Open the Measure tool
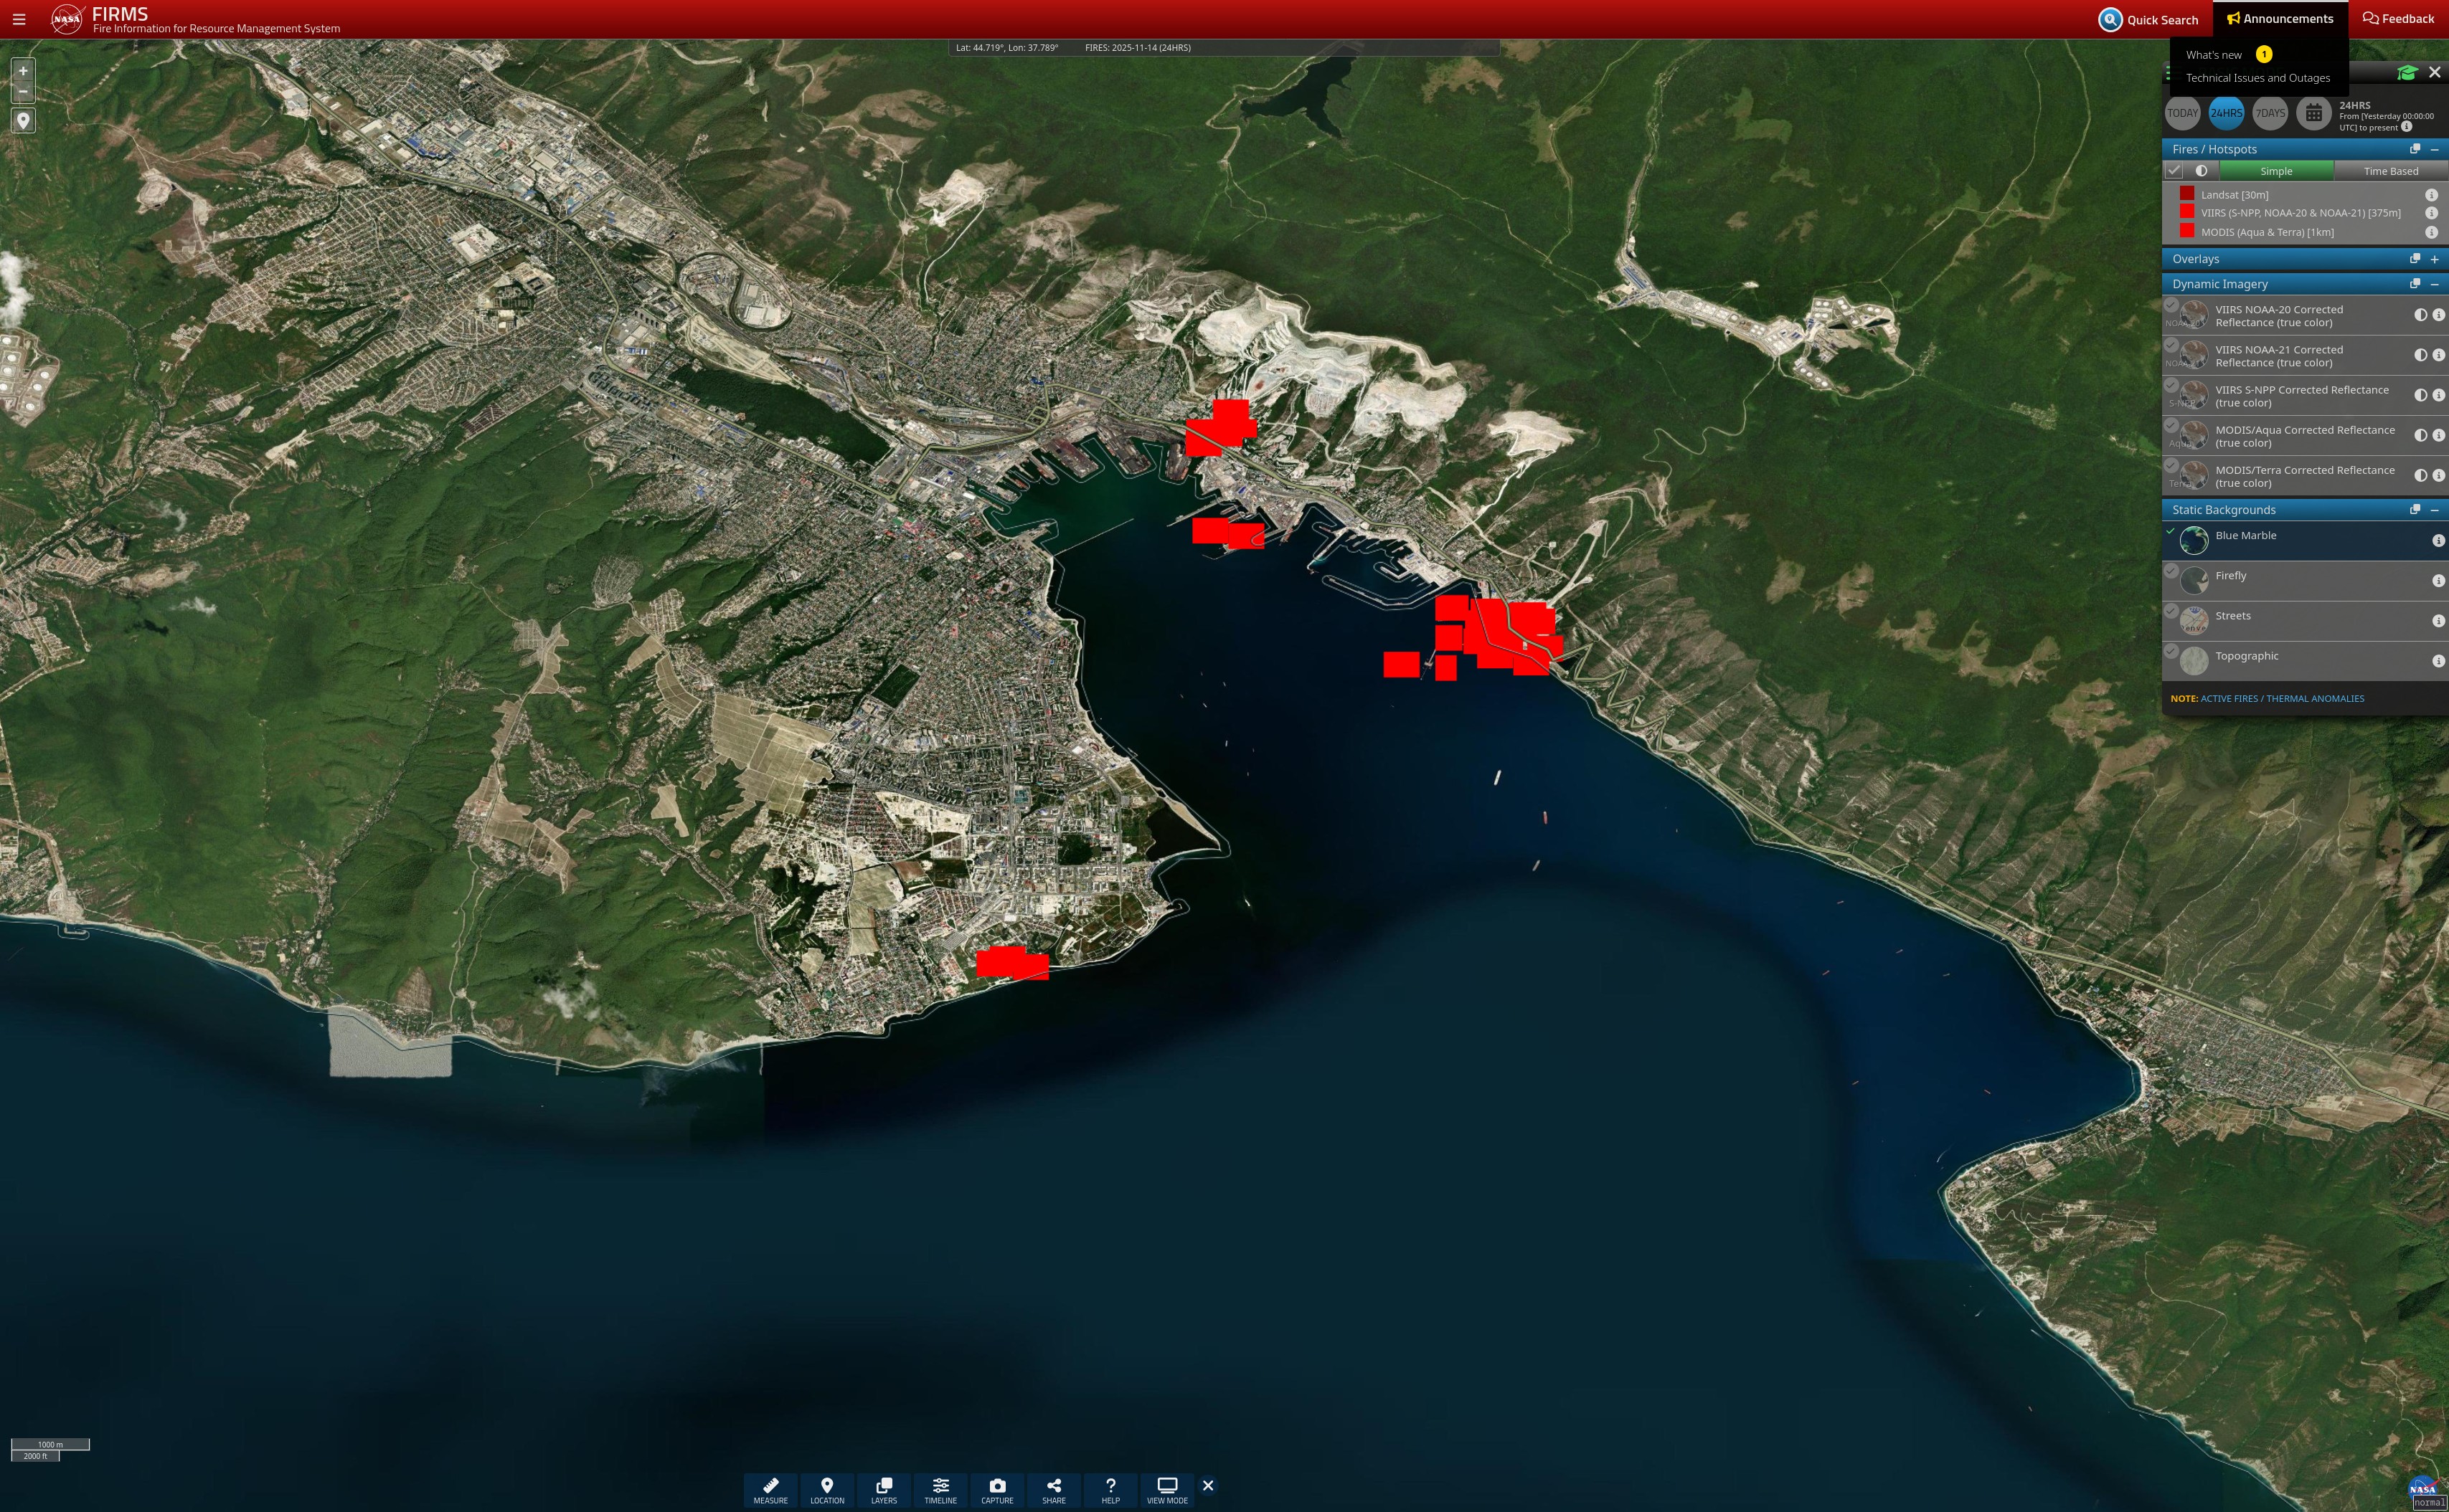Image resolution: width=2449 pixels, height=1512 pixels. pyautogui.click(x=770, y=1488)
